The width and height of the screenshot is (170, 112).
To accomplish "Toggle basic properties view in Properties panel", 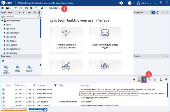I will (153, 12).
